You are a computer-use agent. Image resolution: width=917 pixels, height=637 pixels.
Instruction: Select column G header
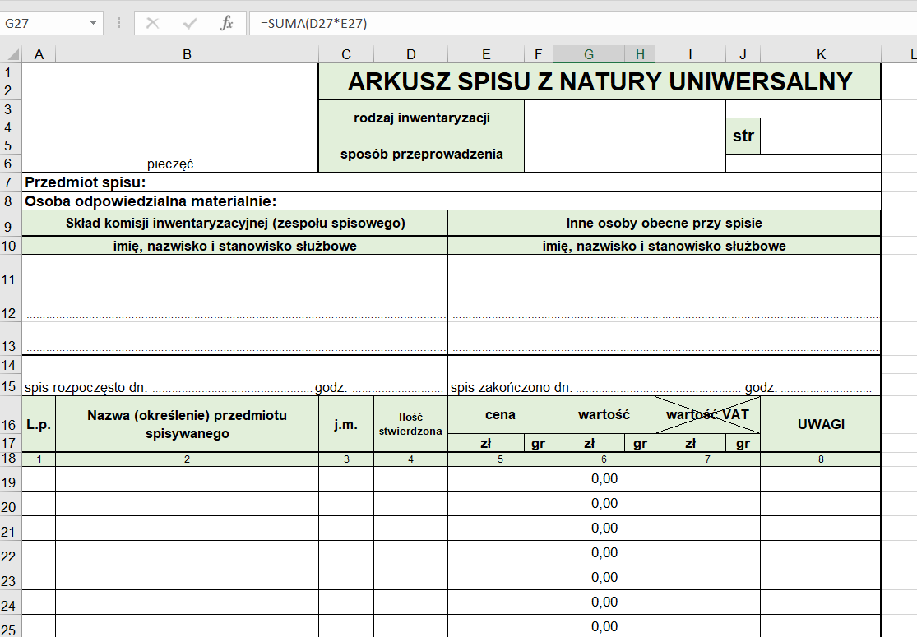coord(589,54)
